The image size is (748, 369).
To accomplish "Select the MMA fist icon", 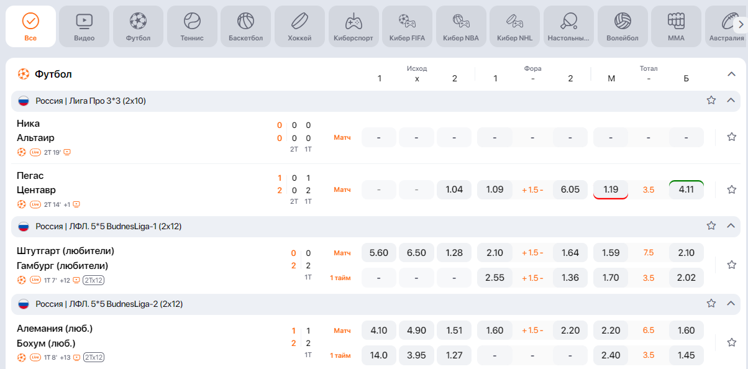I will [676, 22].
